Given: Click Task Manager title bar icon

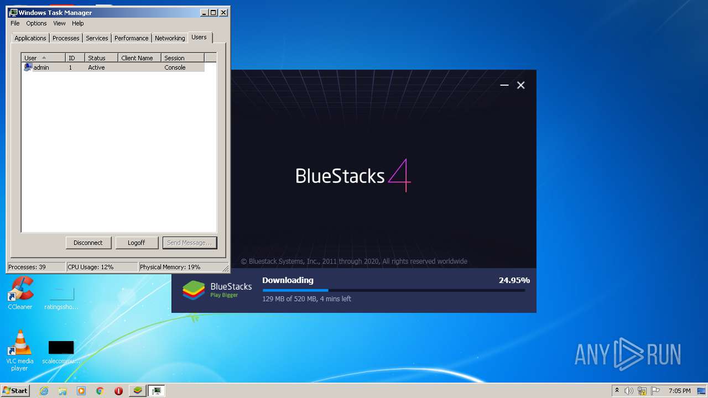Looking at the screenshot, I should pos(13,12).
